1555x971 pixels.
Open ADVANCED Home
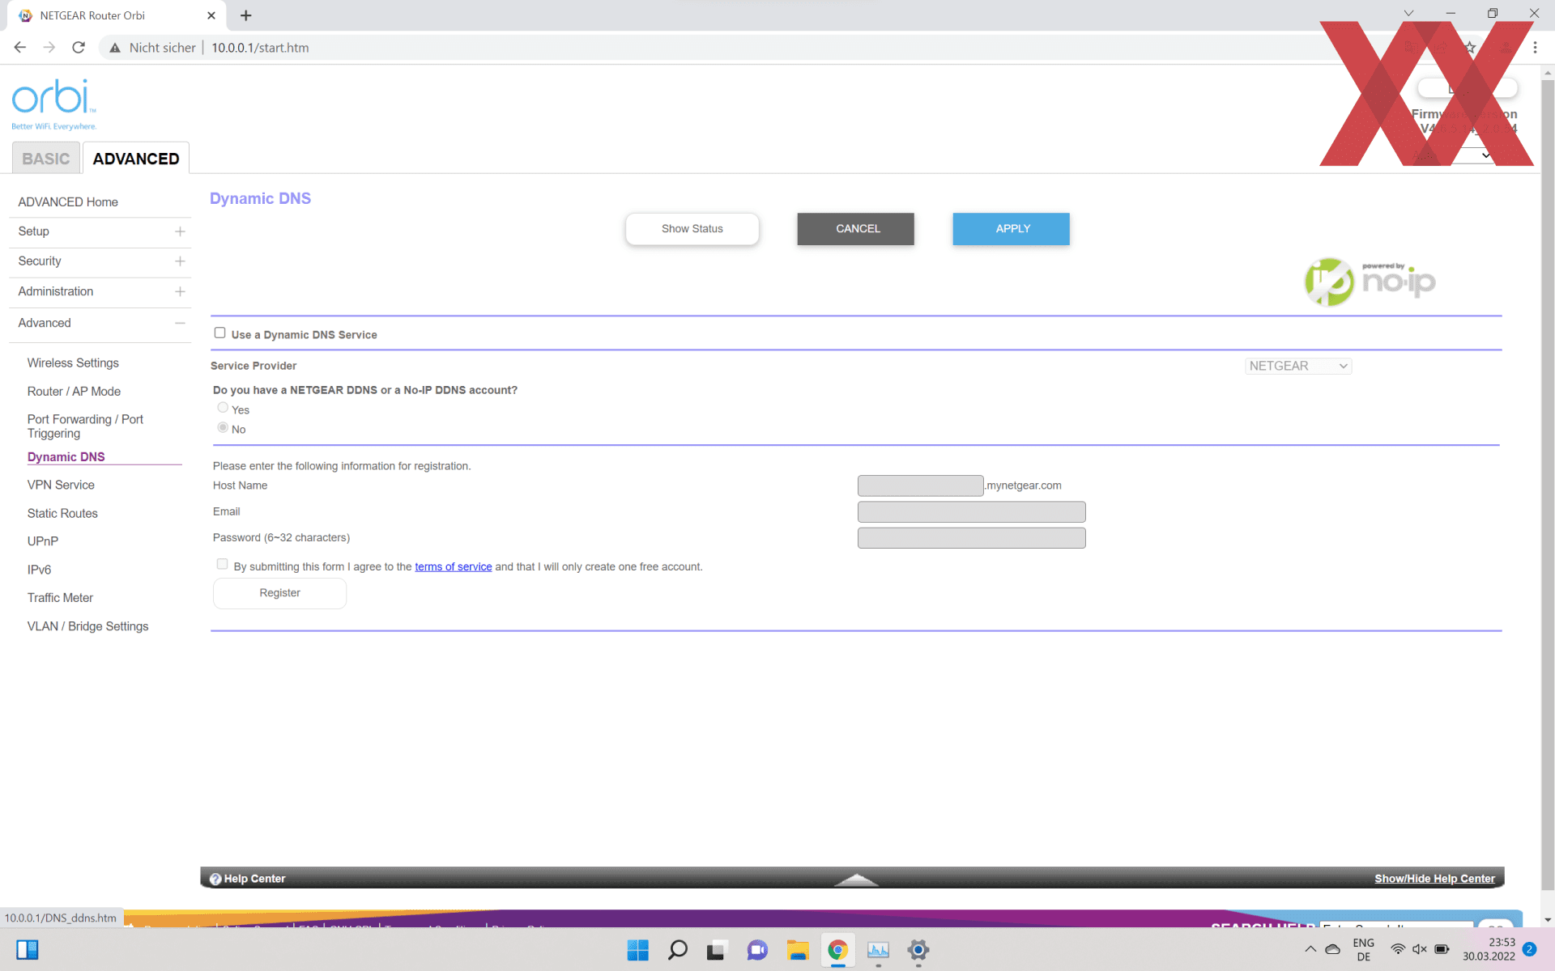(x=68, y=202)
